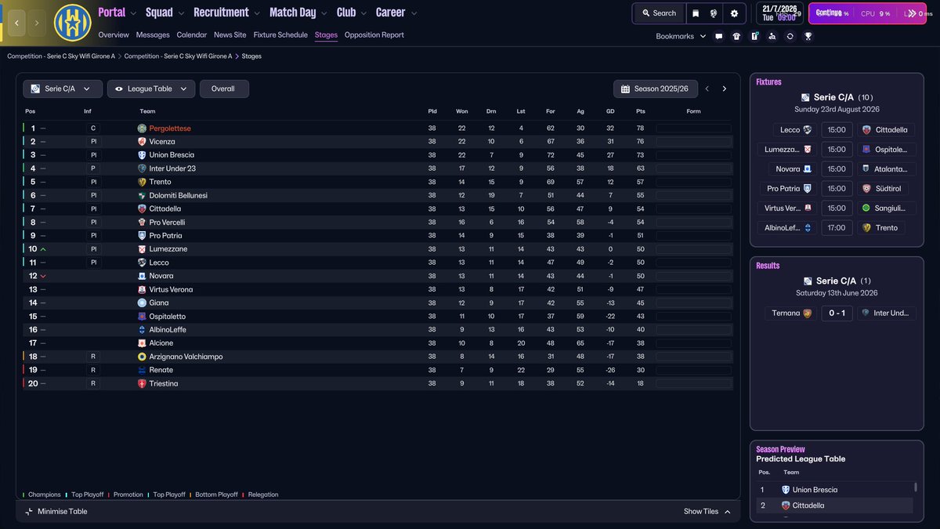Go forward with the right navigation arrow
The image size is (940, 529).
tap(36, 24)
